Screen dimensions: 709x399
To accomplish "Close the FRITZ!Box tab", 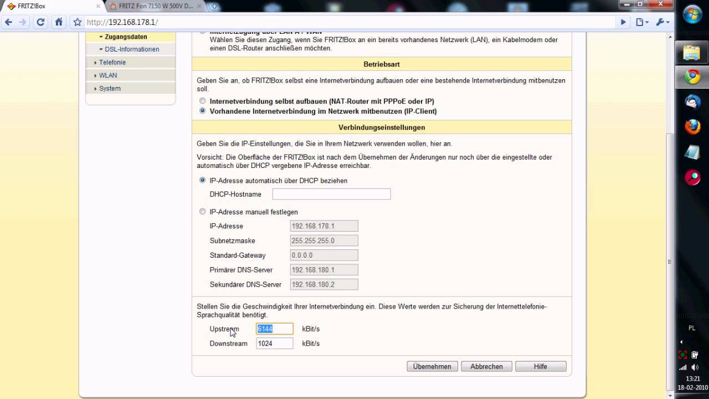I will tap(98, 7).
